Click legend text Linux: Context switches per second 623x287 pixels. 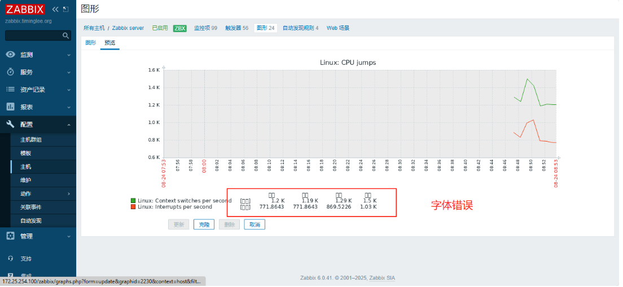point(185,201)
